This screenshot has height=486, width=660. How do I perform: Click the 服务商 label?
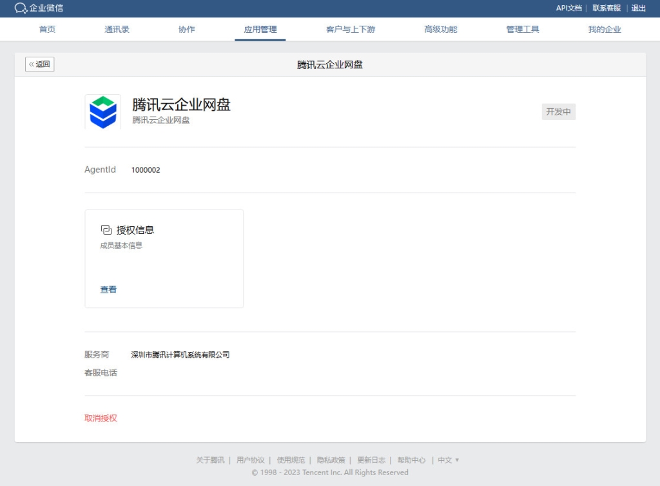(97, 355)
